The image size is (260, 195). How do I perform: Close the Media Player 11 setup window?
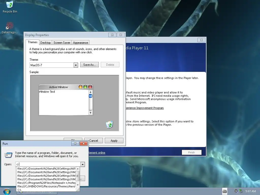(x=201, y=40)
